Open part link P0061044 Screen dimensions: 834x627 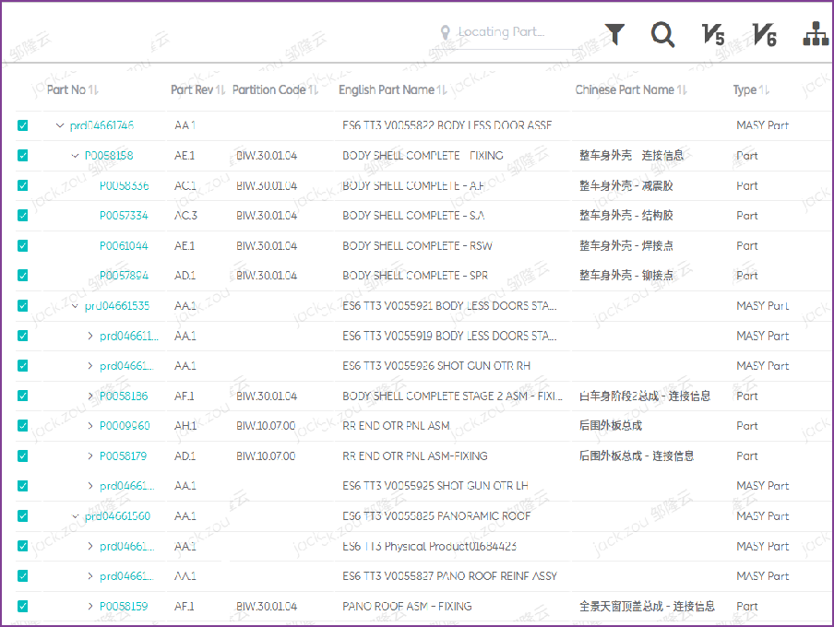[124, 246]
